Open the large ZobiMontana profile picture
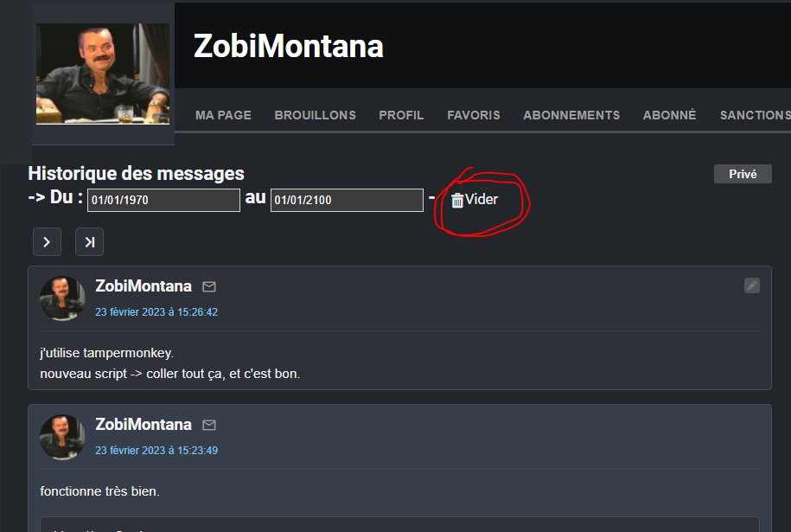This screenshot has height=532, width=791. click(x=103, y=74)
